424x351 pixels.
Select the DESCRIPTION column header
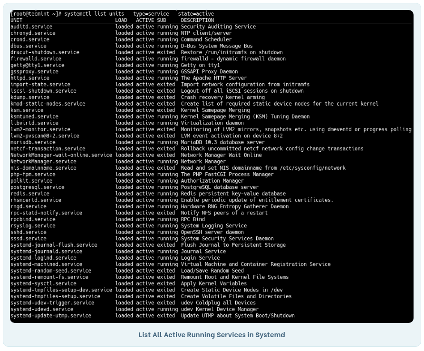tap(197, 20)
